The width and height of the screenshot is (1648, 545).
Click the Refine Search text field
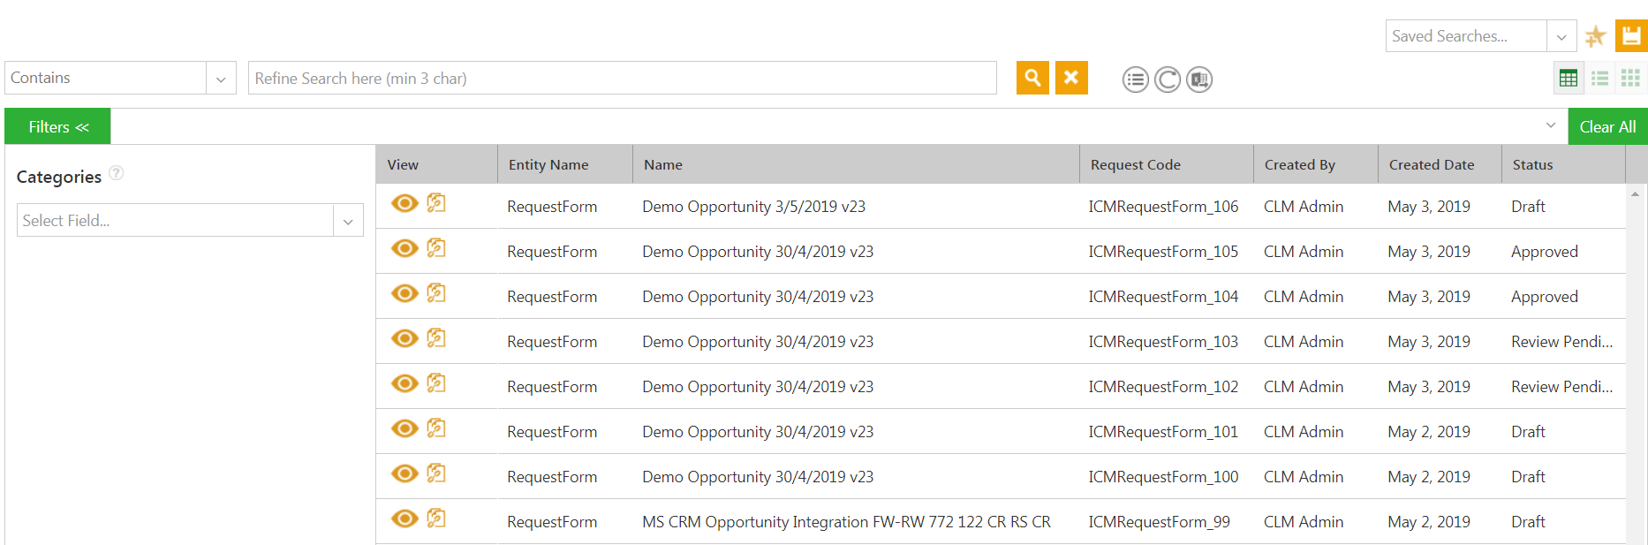tap(622, 79)
